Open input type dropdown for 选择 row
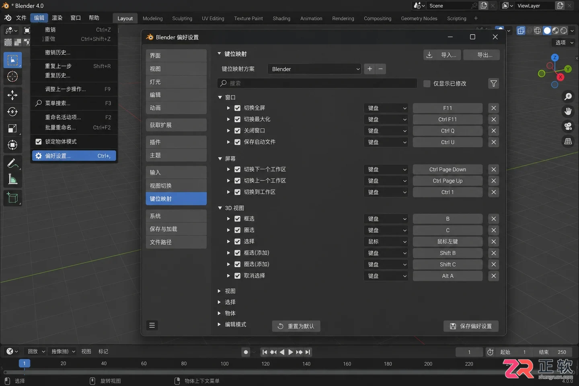The width and height of the screenshot is (579, 386). 386,242
